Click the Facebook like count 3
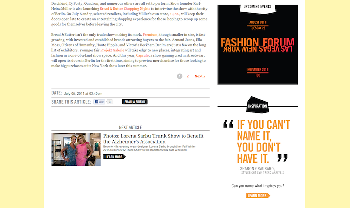The image size is (350, 208). pyautogui.click(x=110, y=102)
